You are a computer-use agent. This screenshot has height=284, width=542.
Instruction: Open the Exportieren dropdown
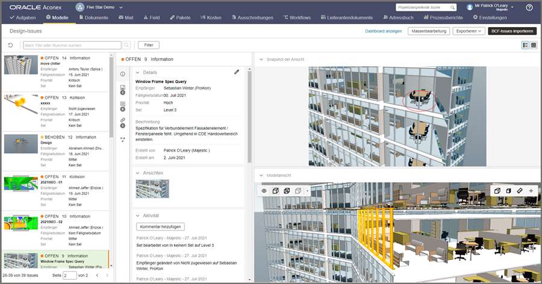[468, 31]
